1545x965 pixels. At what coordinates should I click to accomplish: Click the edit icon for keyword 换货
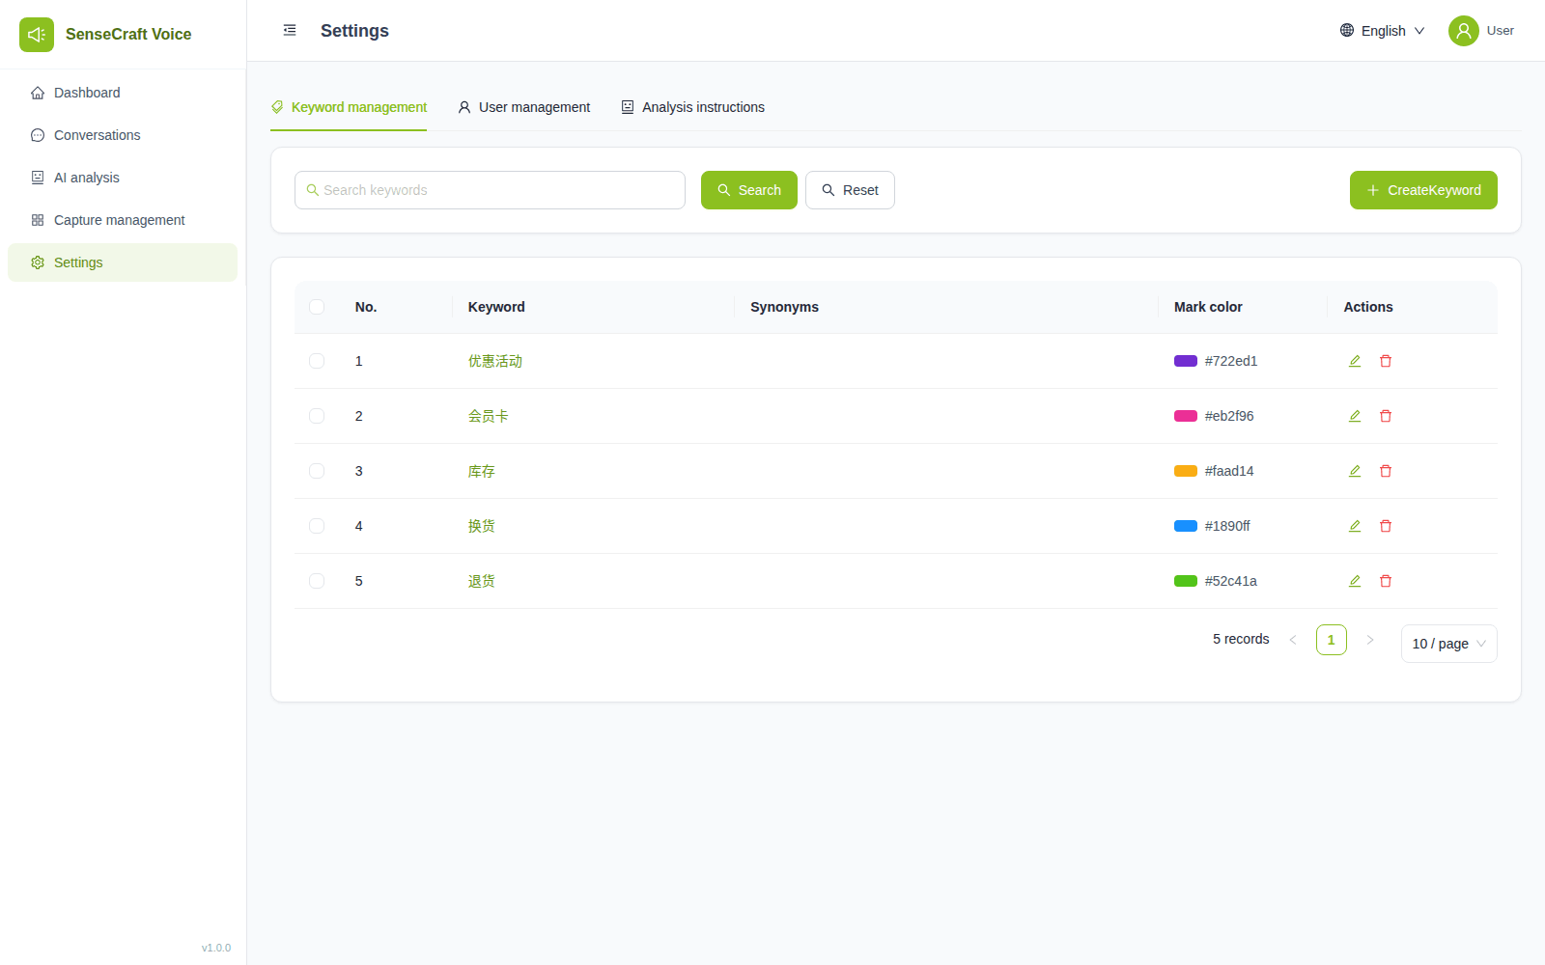1355,526
